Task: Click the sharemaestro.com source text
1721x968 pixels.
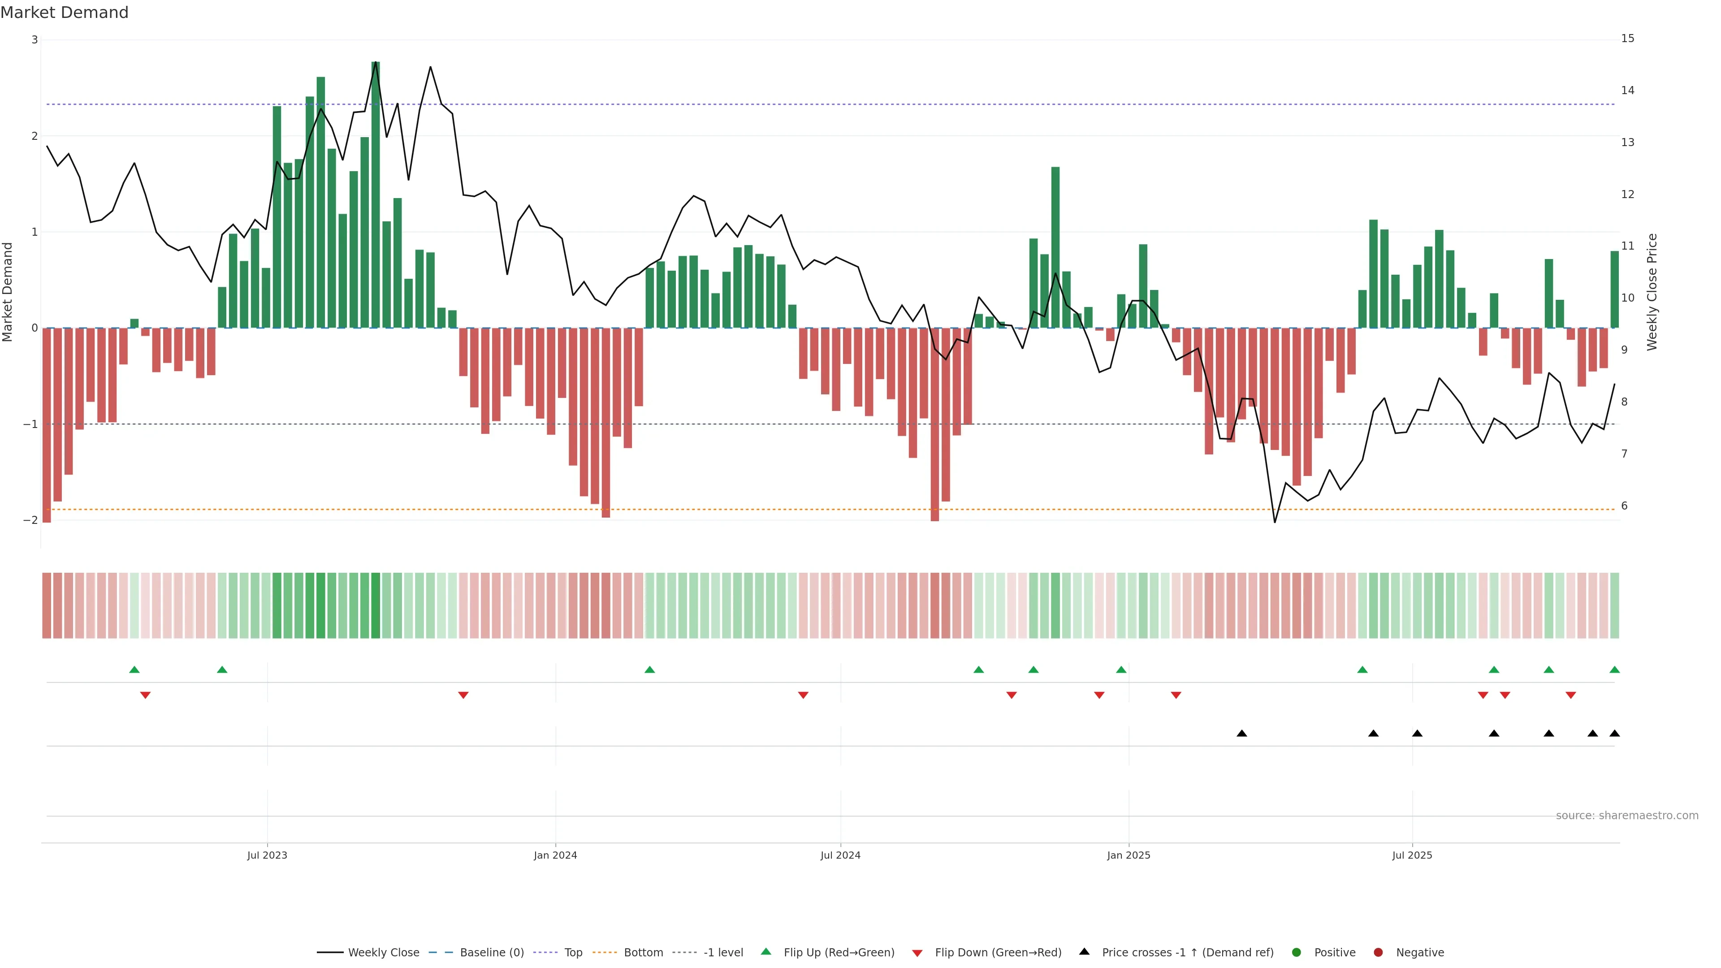Action: (1627, 816)
